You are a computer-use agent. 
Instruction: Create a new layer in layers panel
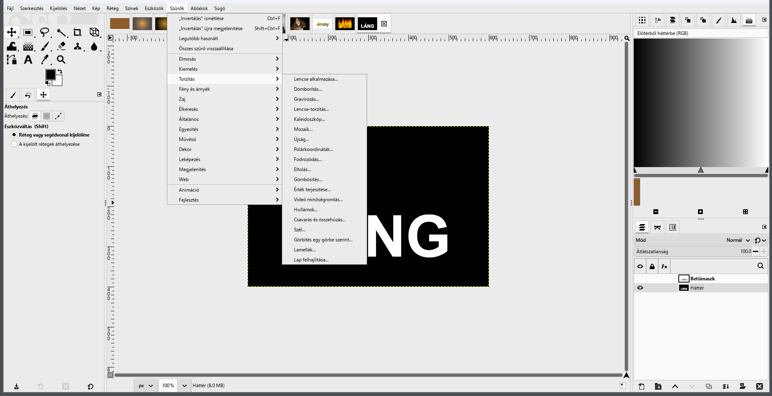641,386
